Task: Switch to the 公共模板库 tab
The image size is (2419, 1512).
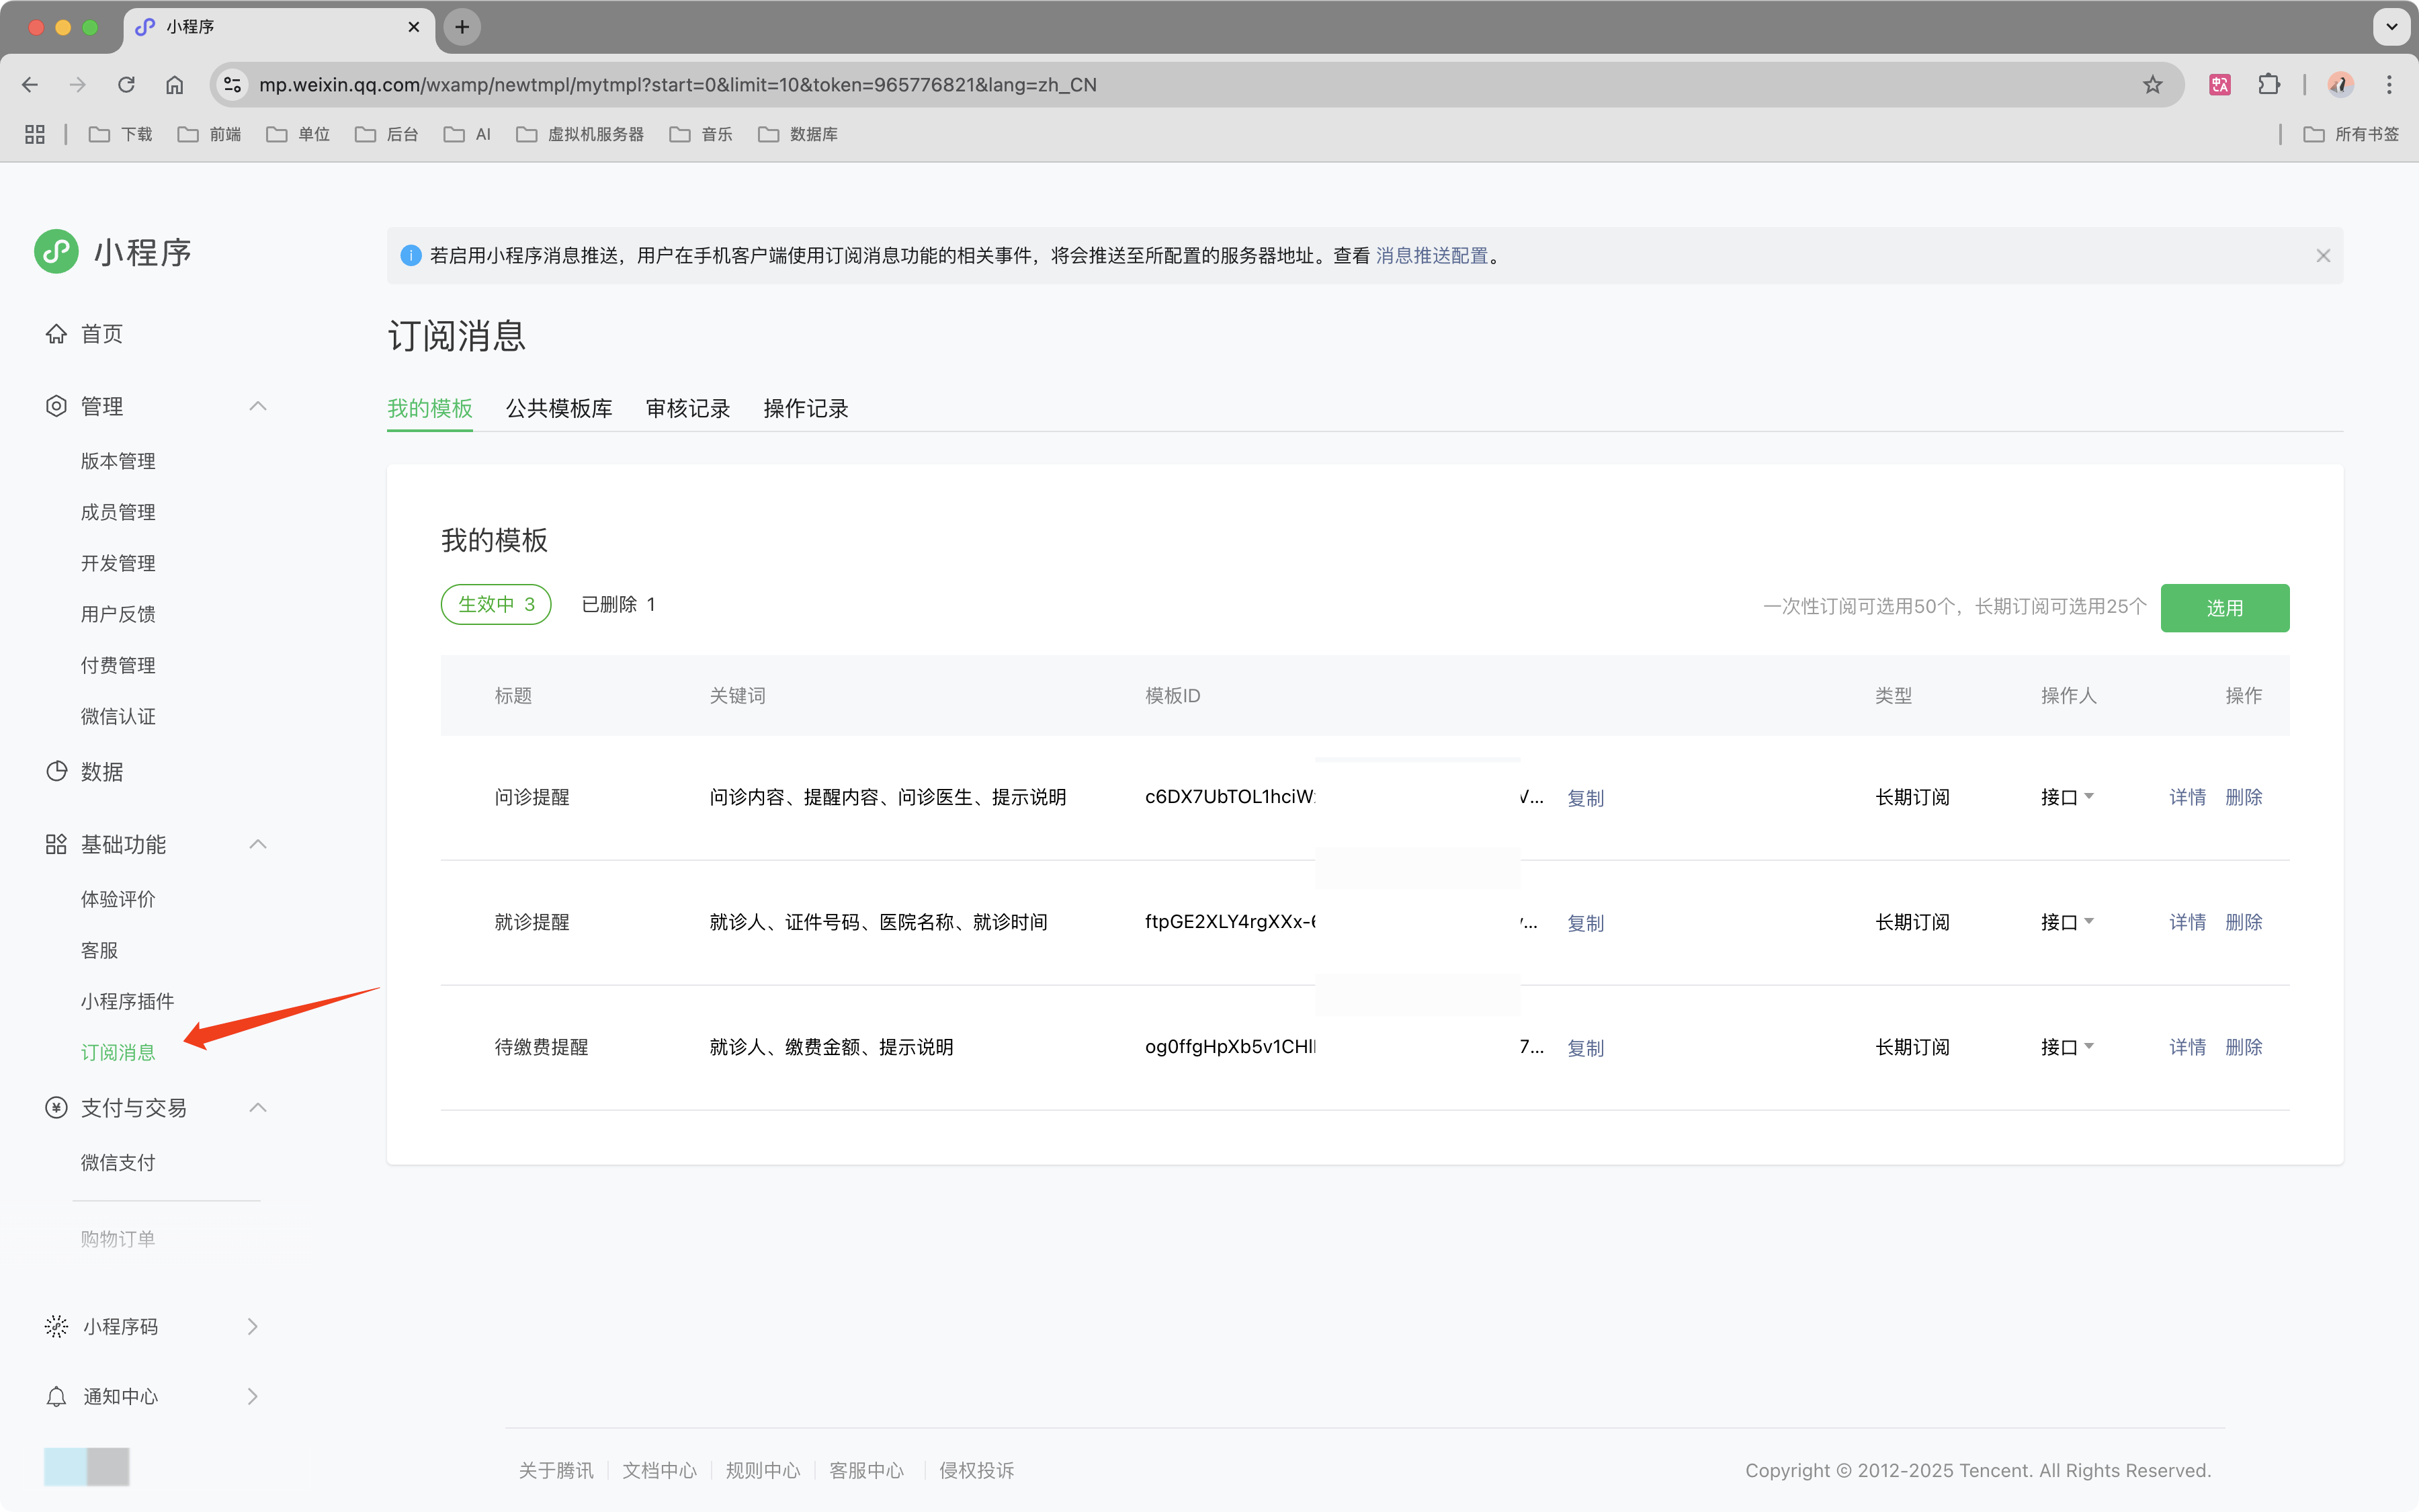Action: pos(559,408)
